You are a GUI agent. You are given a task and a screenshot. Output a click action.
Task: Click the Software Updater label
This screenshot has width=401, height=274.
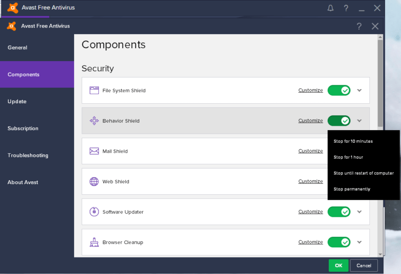pyautogui.click(x=123, y=212)
